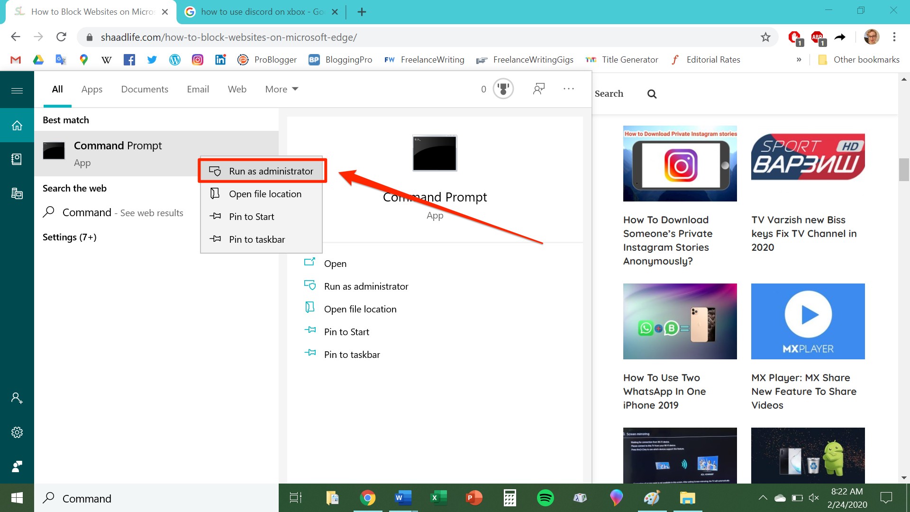Image resolution: width=910 pixels, height=512 pixels.
Task: Launch Paint from the taskbar
Action: (651, 498)
